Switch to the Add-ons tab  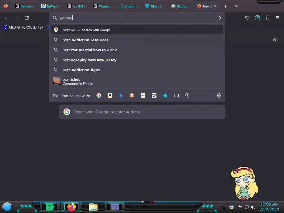coord(129,6)
